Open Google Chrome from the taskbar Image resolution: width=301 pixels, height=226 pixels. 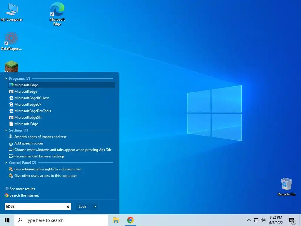pyautogui.click(x=130, y=220)
